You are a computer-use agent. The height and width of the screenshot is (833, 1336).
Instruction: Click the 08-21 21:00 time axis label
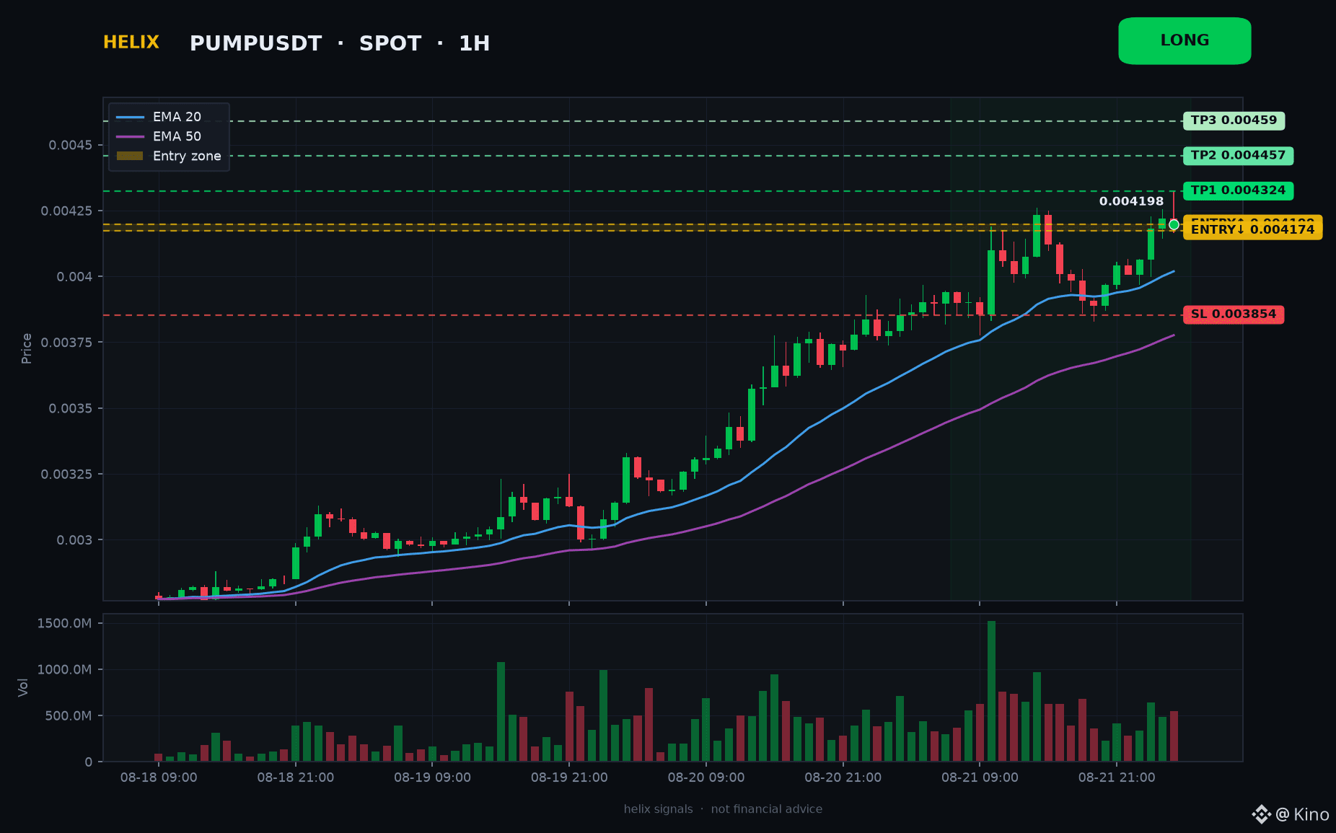point(1117,777)
